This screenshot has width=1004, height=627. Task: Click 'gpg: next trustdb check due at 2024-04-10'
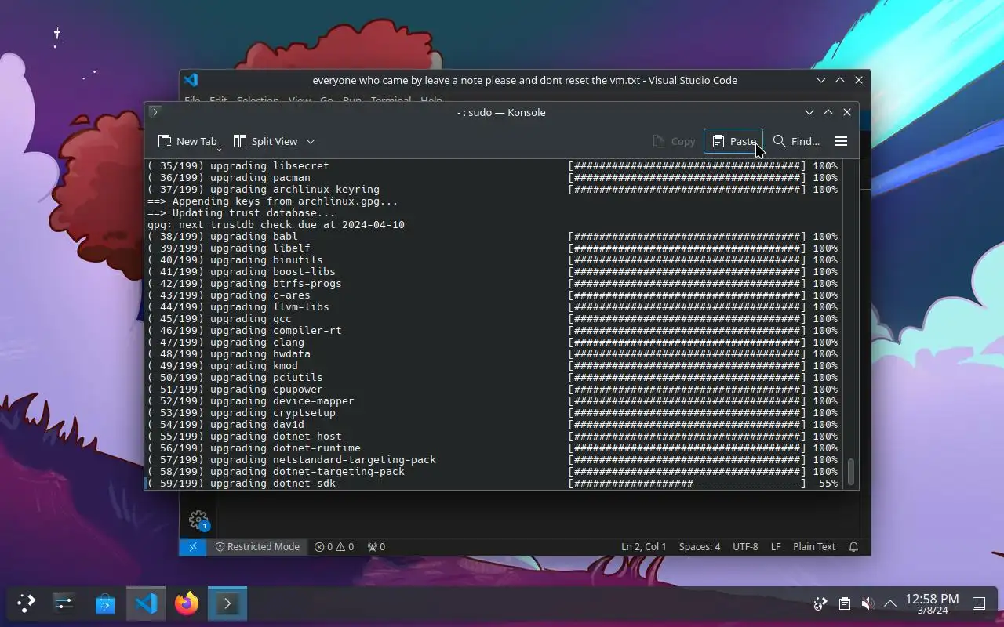[x=276, y=225]
